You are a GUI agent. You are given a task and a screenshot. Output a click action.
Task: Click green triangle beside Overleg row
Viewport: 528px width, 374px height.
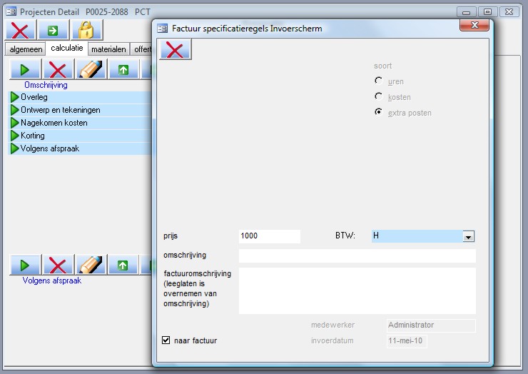tap(14, 97)
